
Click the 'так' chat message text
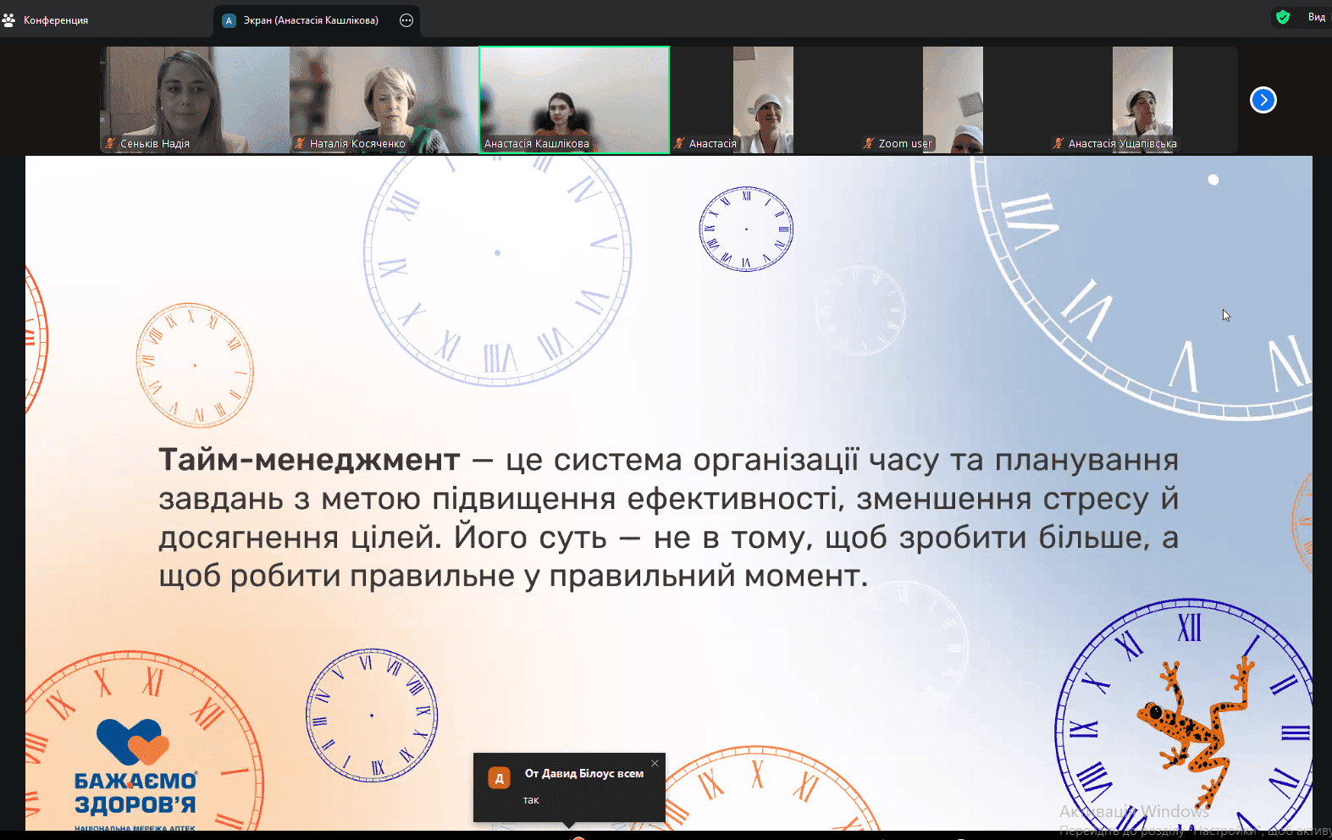tap(531, 800)
